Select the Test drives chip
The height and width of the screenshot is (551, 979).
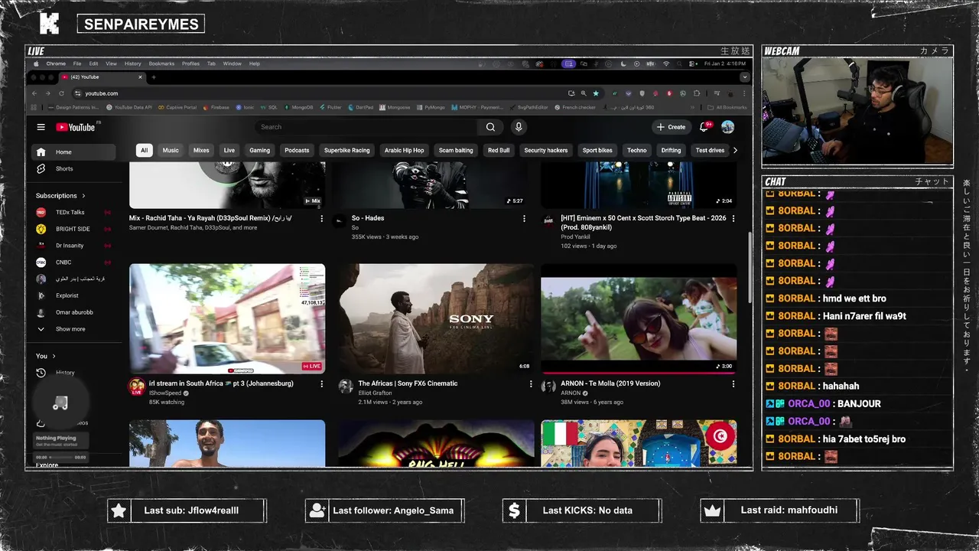710,150
